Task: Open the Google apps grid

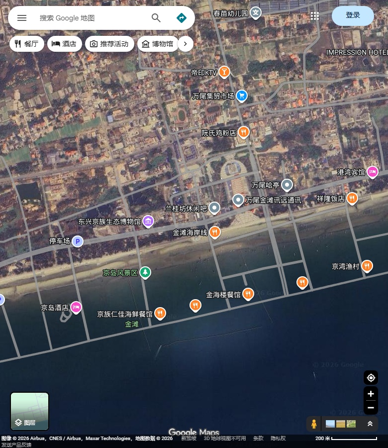Action: 314,16
